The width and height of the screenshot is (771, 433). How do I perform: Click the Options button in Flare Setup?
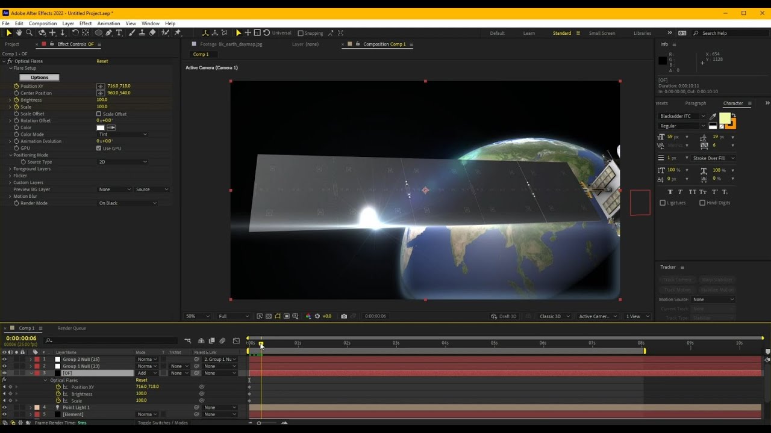(x=39, y=77)
